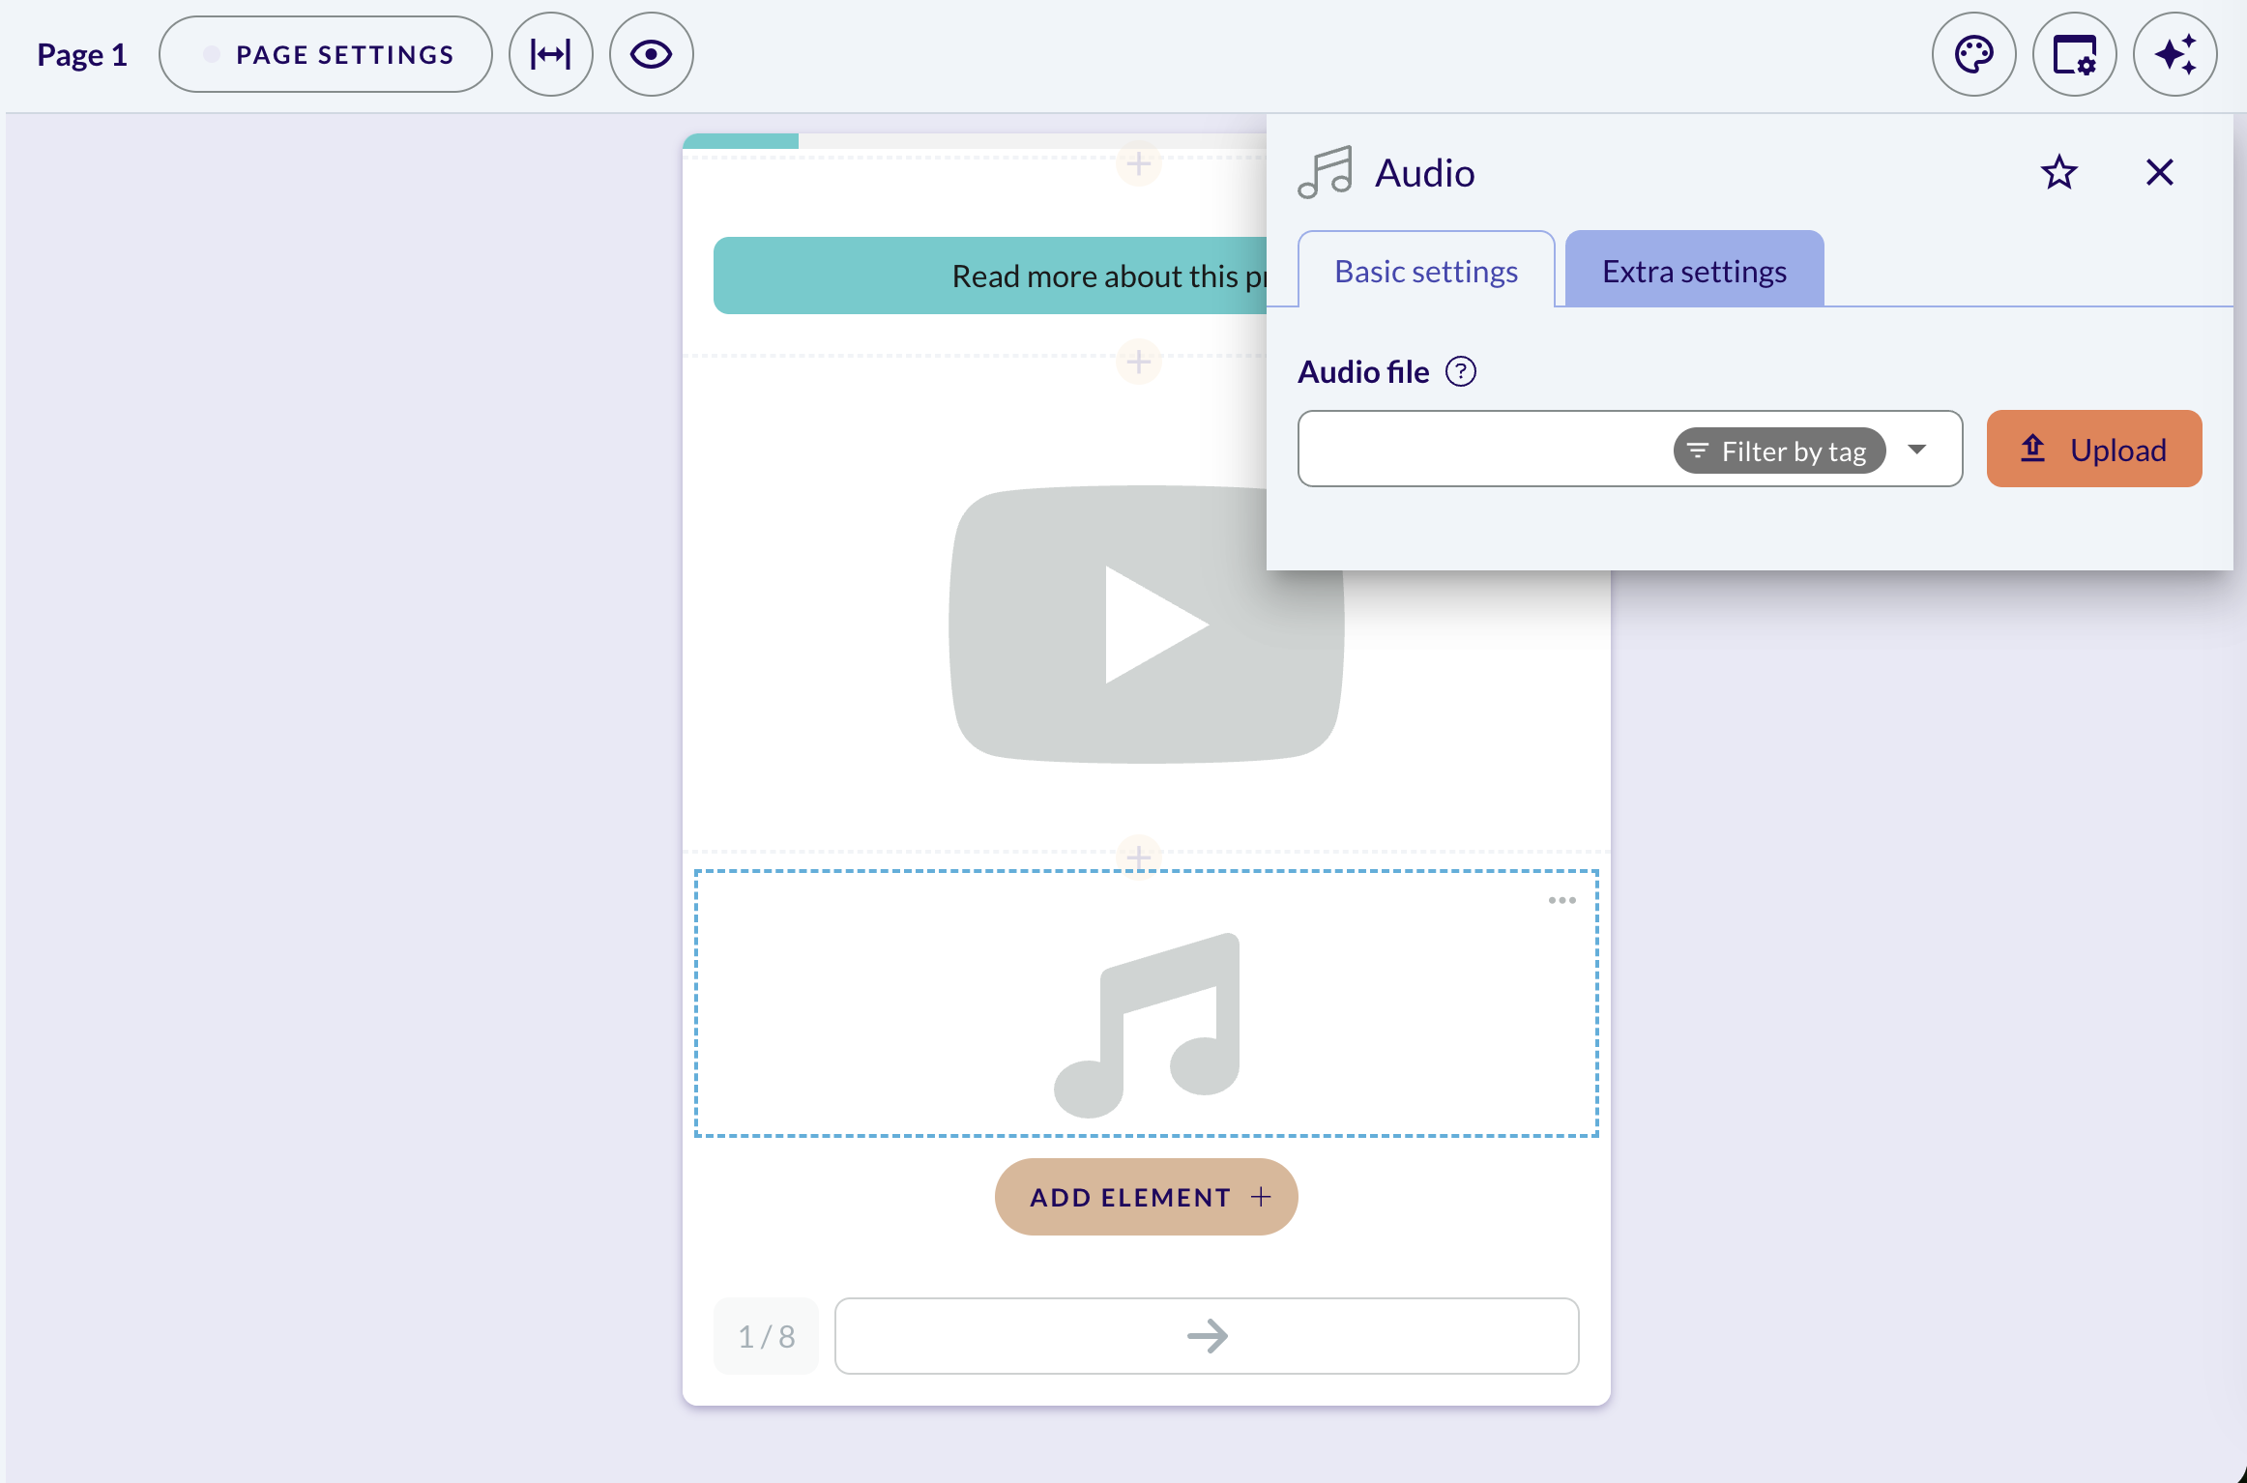Click the next page arrow button

(x=1207, y=1336)
